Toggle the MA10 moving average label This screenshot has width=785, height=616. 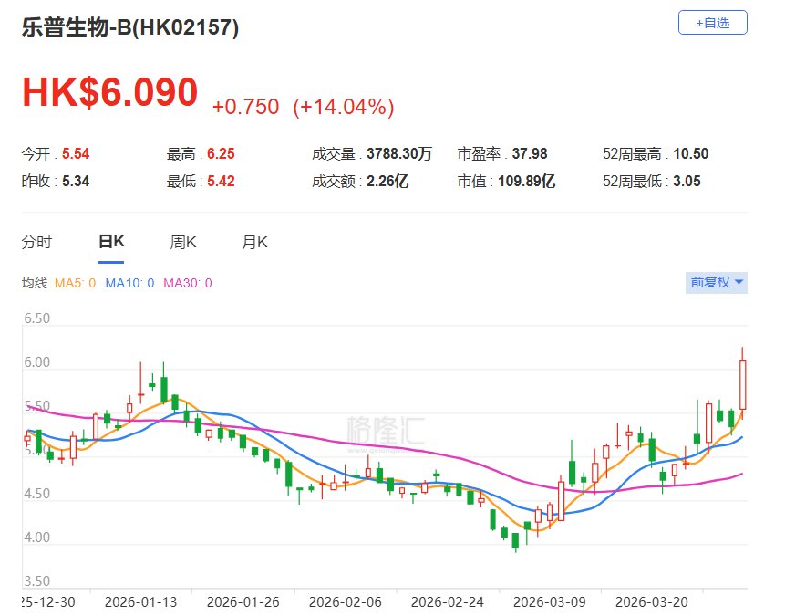[129, 283]
